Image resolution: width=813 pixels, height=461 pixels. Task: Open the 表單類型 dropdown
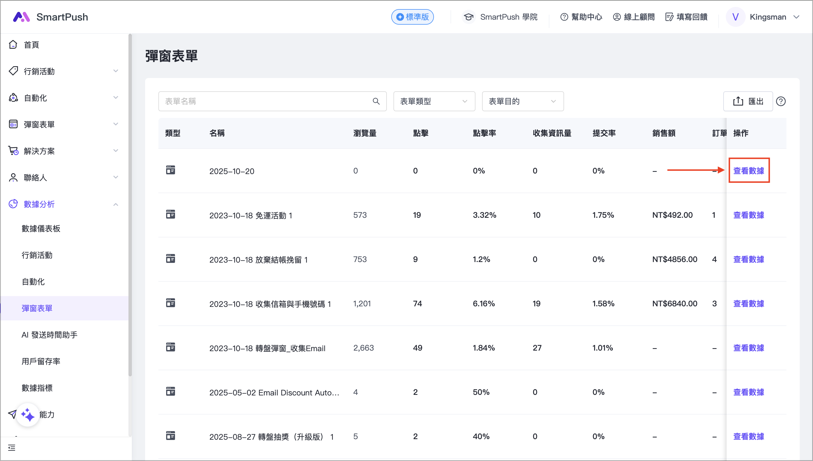(x=434, y=101)
